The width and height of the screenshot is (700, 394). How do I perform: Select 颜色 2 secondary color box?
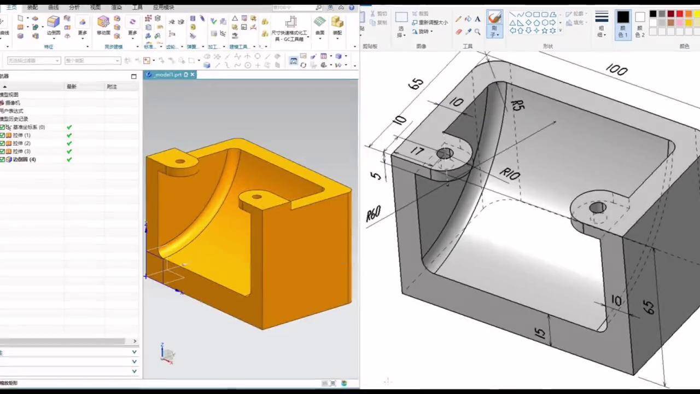coord(639,24)
